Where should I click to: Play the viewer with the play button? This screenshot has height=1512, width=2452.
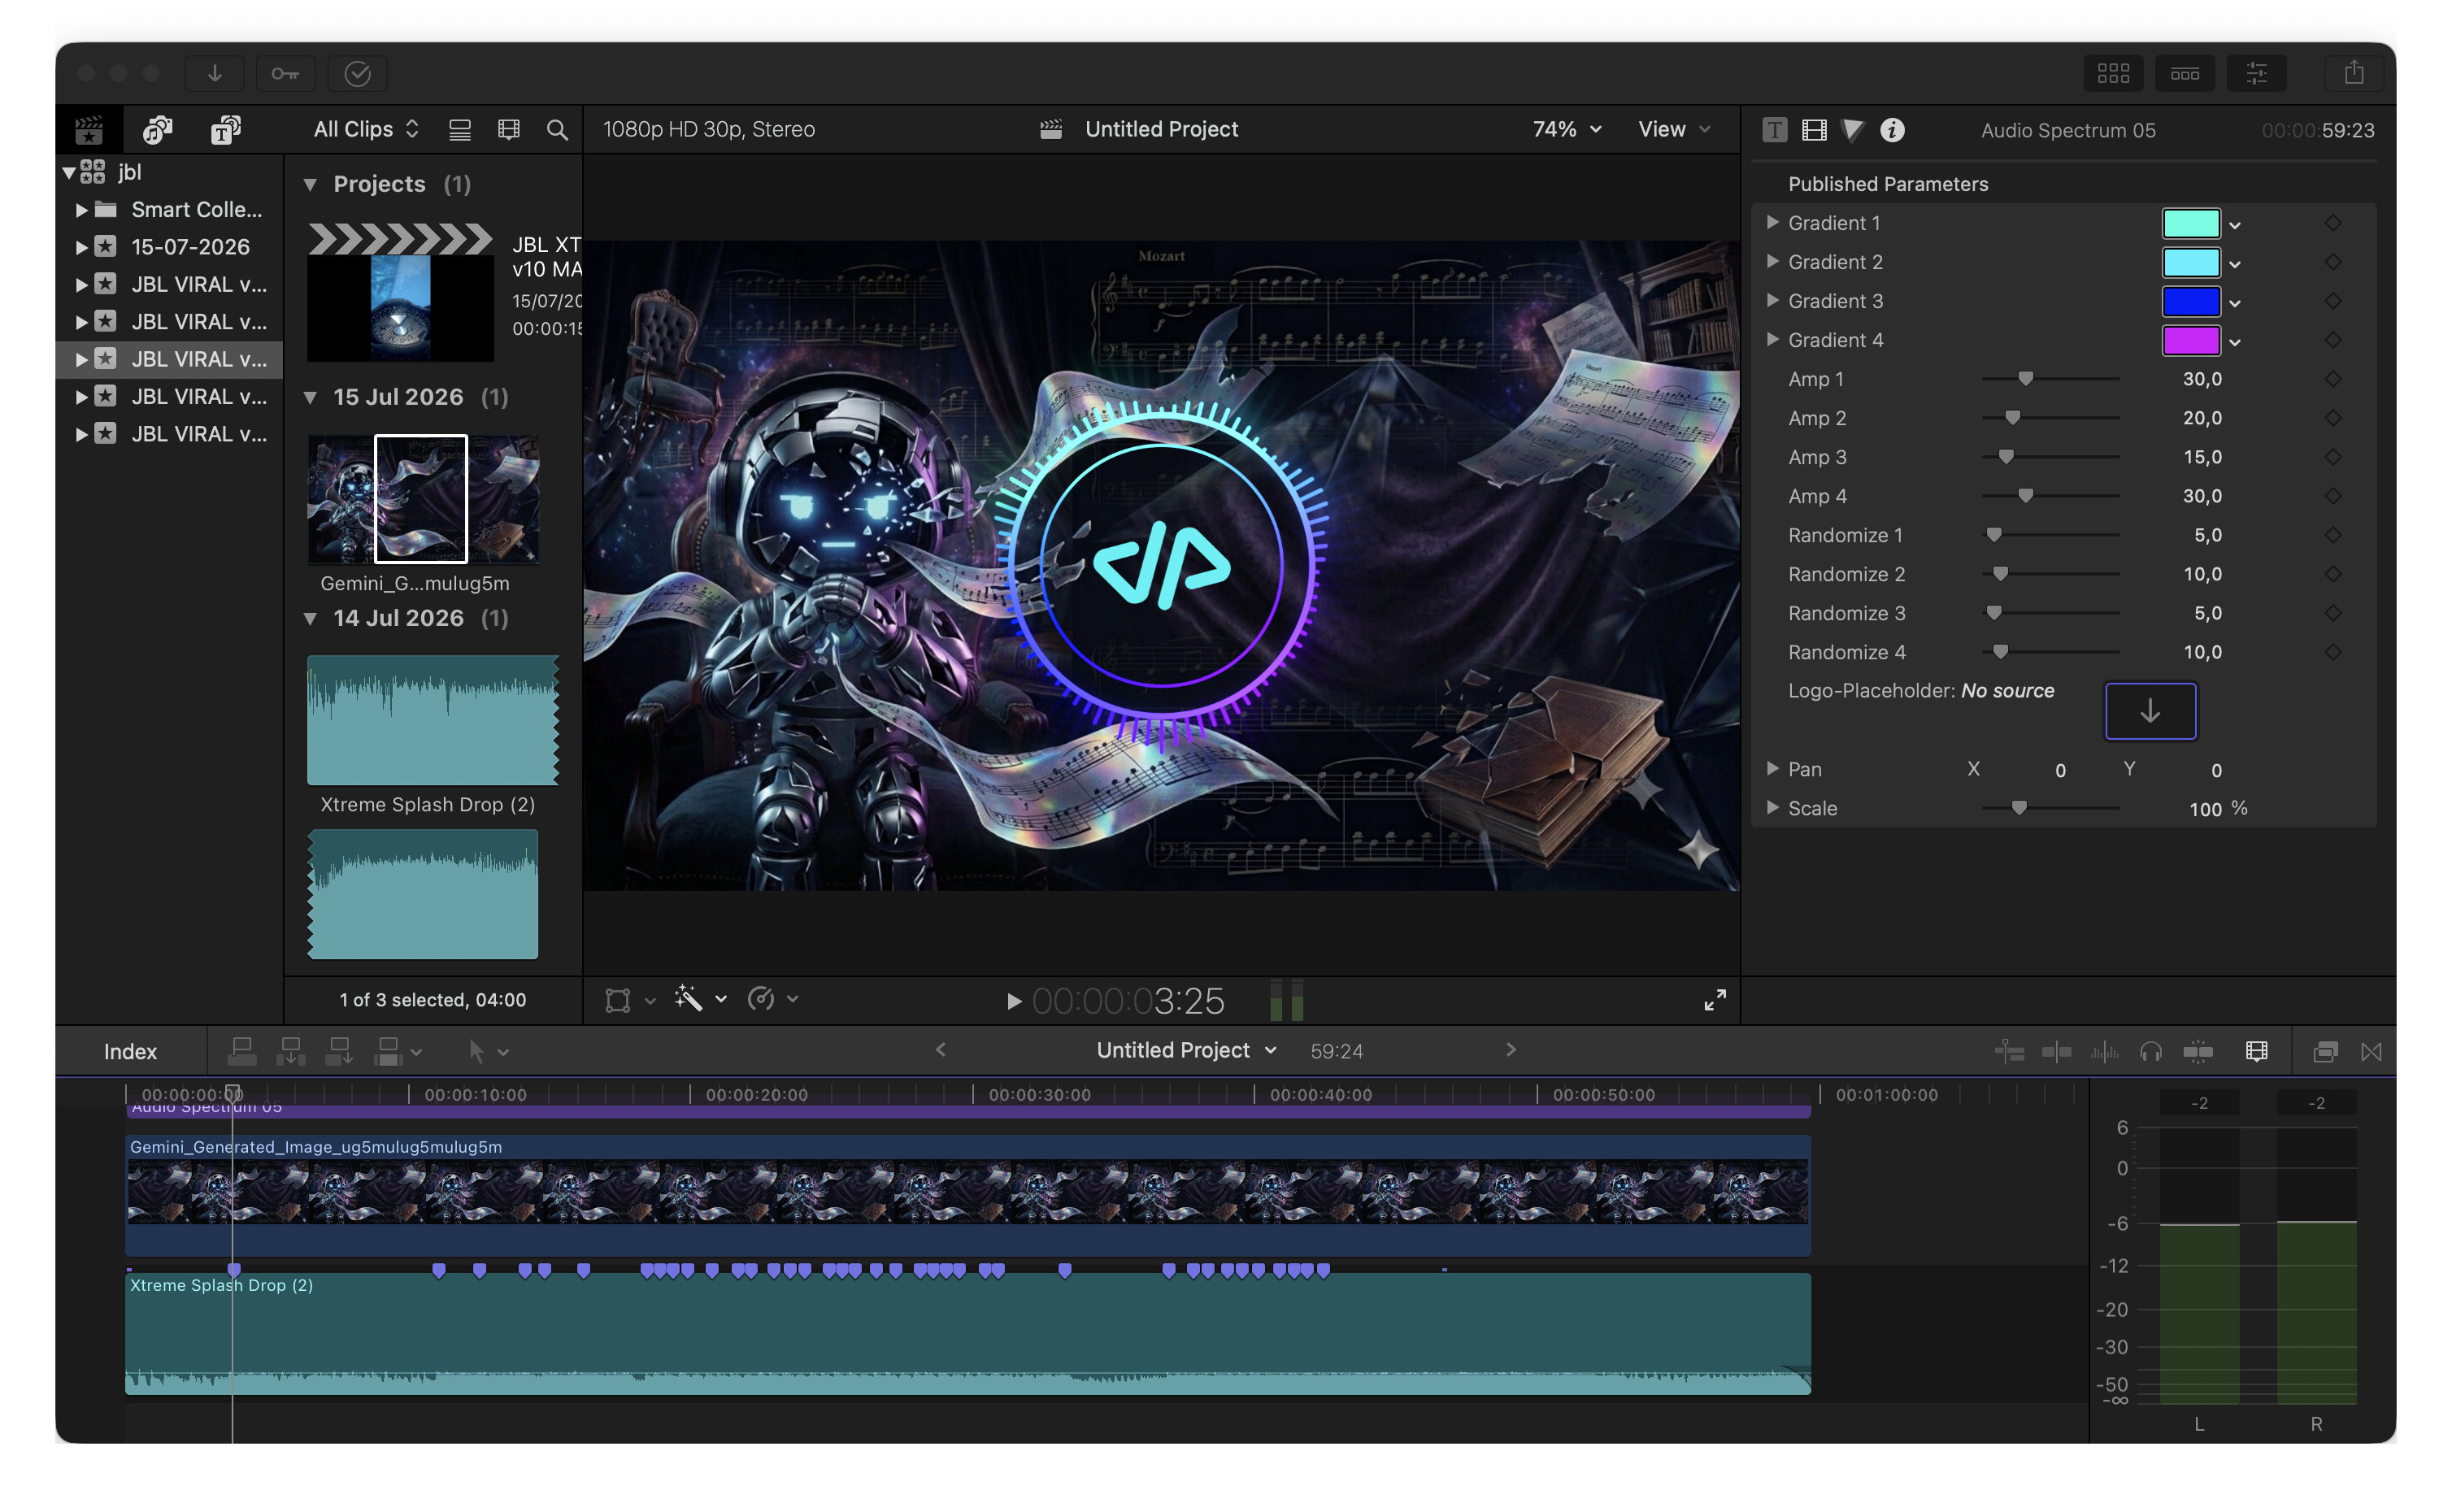point(1013,1001)
